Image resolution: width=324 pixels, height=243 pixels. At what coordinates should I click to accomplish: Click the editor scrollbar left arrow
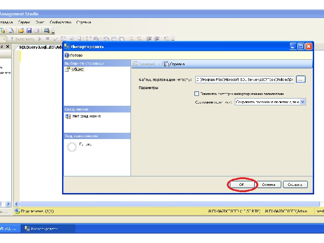point(17,204)
